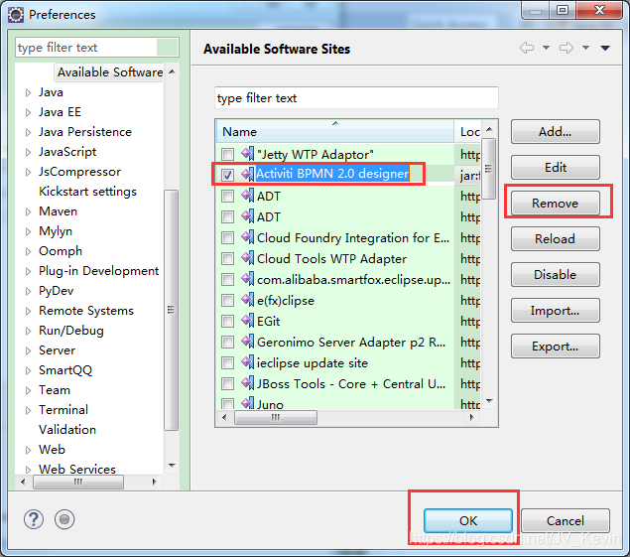Click the JBoss Tools site icon

point(247,383)
